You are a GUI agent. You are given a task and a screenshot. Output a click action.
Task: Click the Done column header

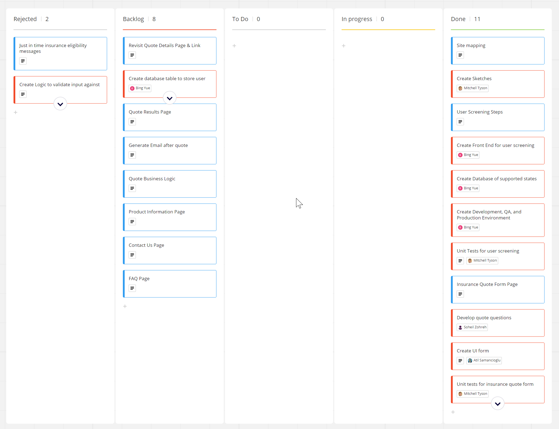click(x=458, y=19)
